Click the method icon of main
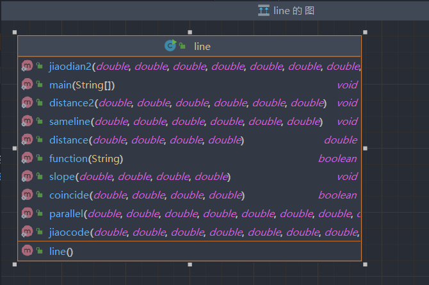The height and width of the screenshot is (285, 429). pos(27,84)
